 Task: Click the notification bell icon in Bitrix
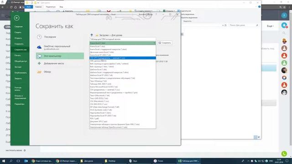284,26
